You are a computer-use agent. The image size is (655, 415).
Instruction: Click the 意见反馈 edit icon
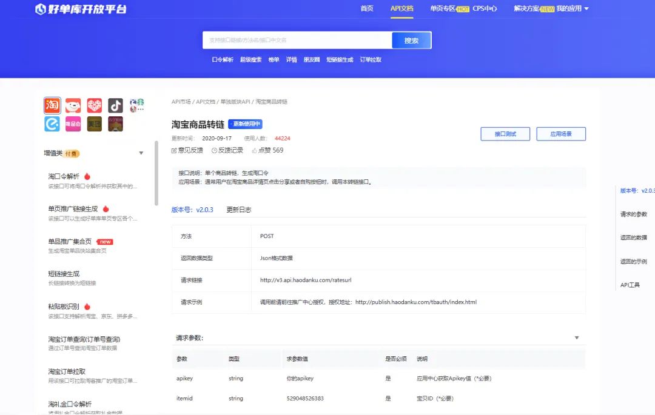coord(174,151)
